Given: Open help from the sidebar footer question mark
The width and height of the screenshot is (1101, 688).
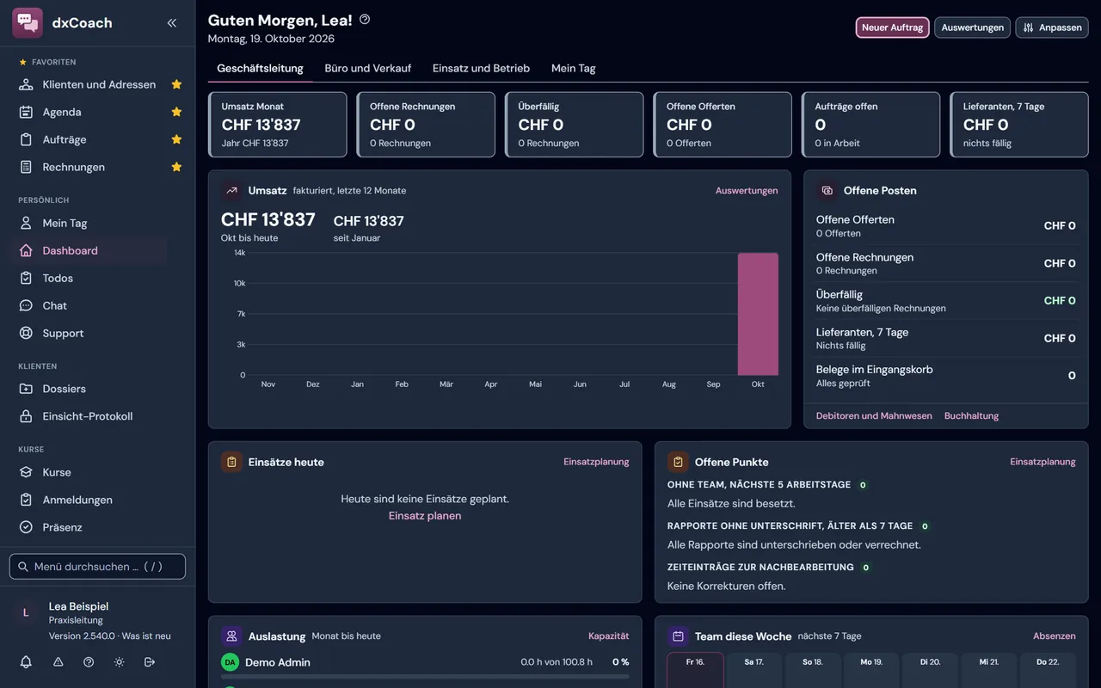Looking at the screenshot, I should 89,662.
